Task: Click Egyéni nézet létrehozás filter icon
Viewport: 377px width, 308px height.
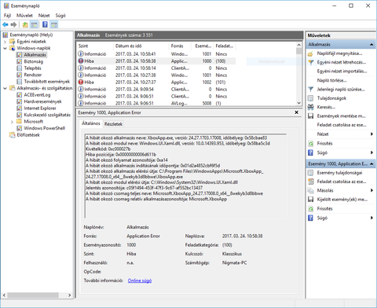Action: pos(310,62)
